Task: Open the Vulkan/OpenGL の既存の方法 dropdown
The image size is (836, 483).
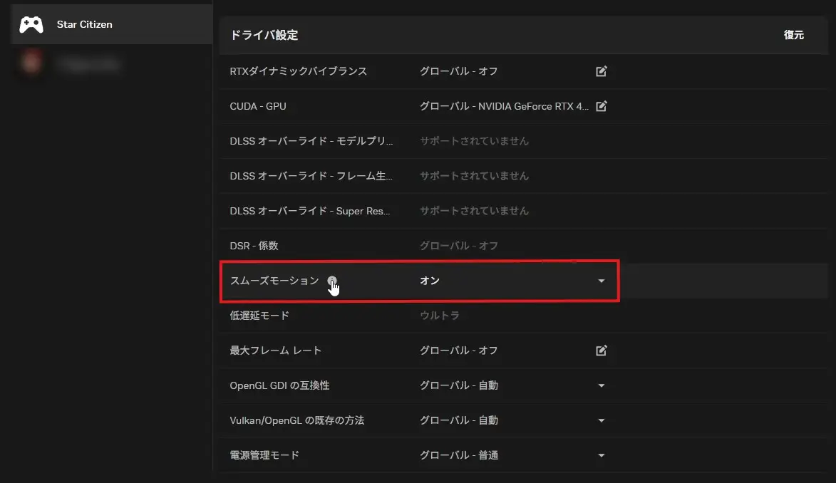Action: point(602,420)
